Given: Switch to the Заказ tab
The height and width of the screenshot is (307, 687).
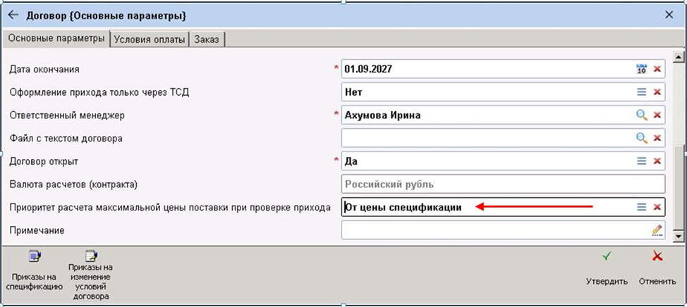Looking at the screenshot, I should pos(207,39).
